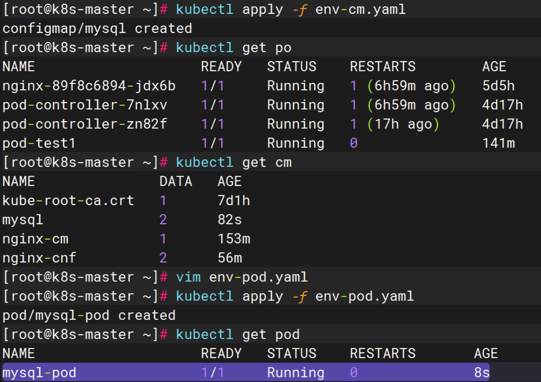
Task: Click the age value 5d5h
Action: pos(499,86)
